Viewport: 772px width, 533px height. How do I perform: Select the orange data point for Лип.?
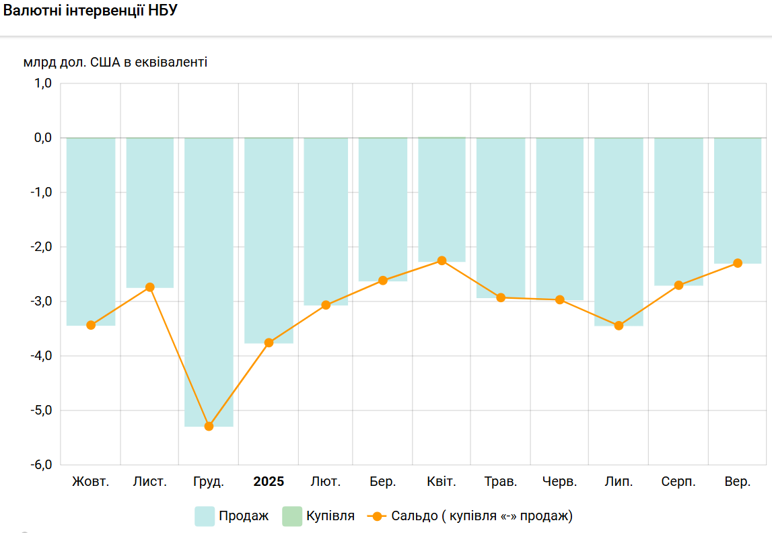click(619, 326)
